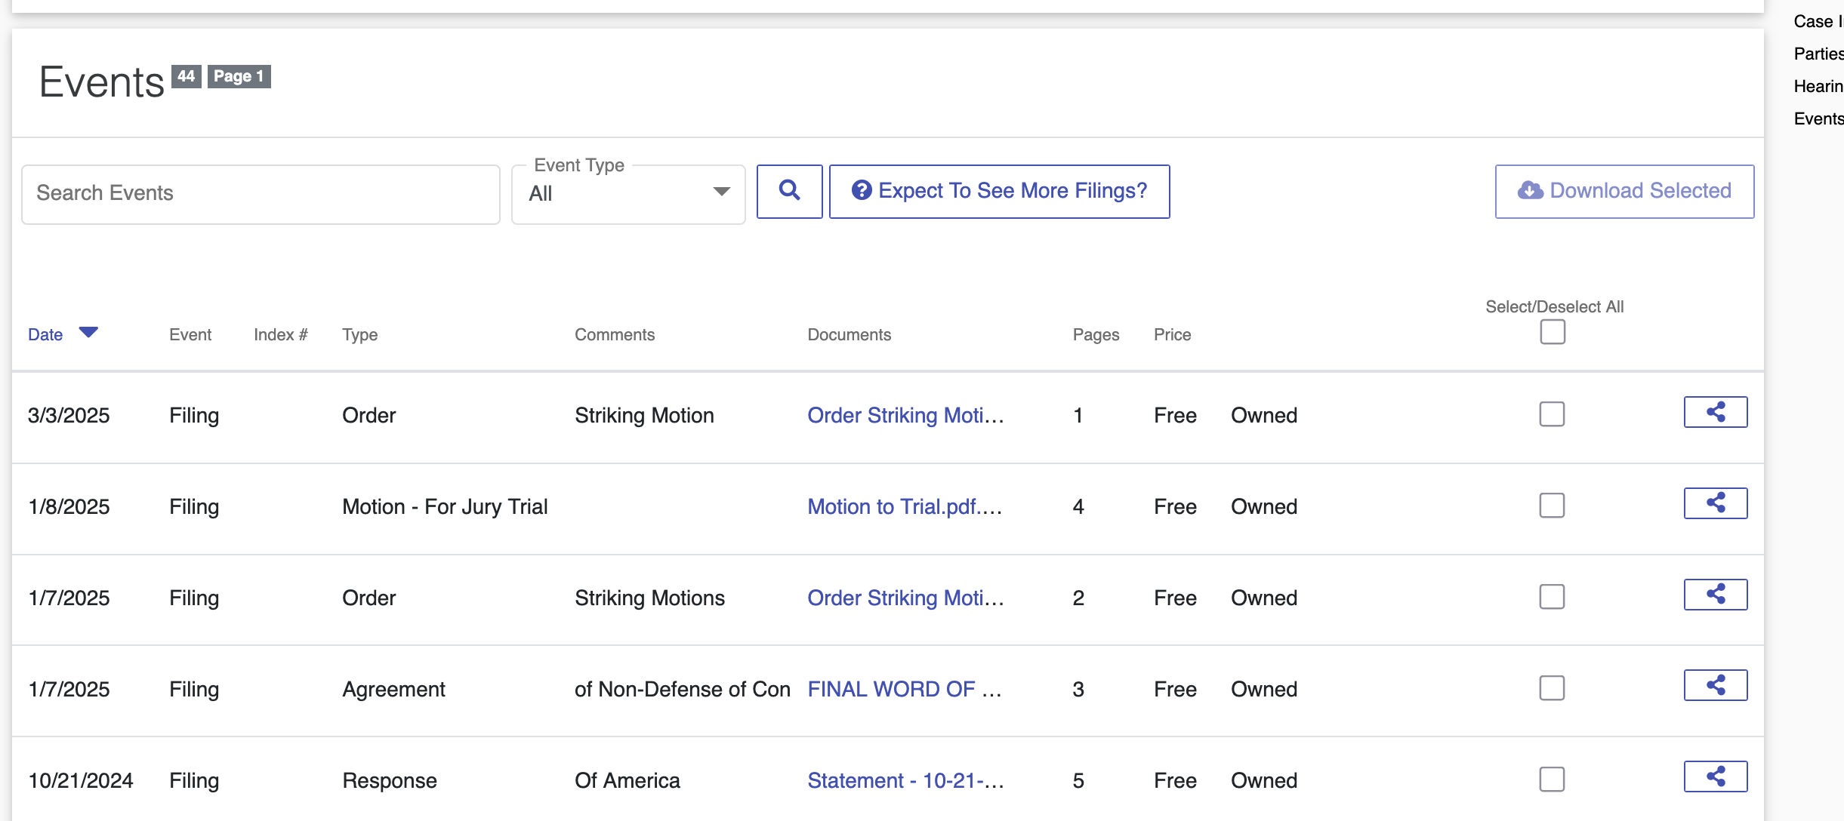Share the Agreement filing row
1844x821 pixels.
coord(1715,685)
